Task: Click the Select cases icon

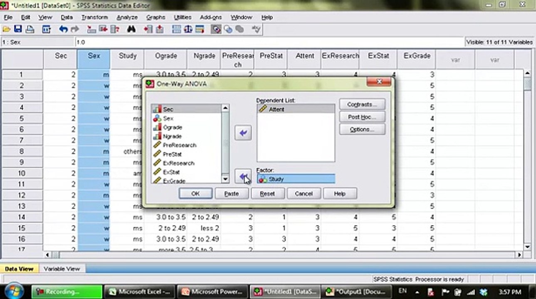Action: [x=200, y=29]
